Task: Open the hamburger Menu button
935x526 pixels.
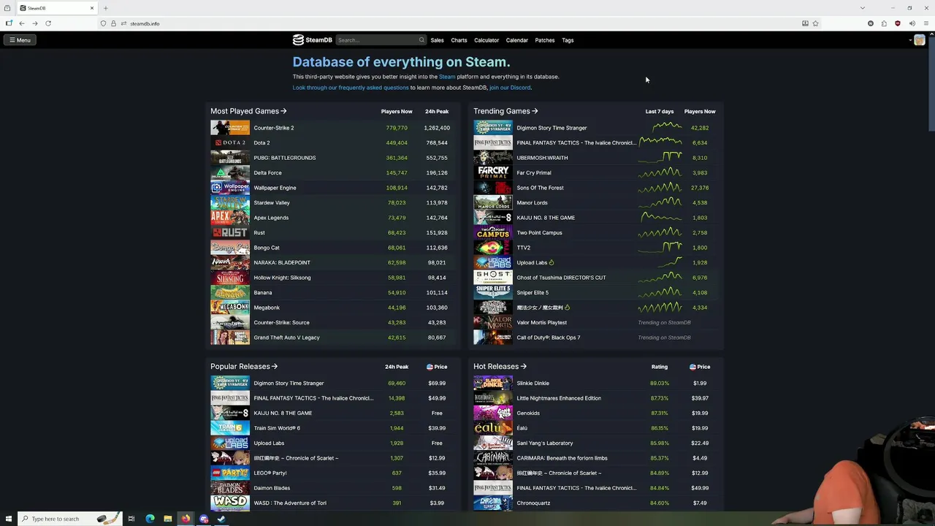Action: pyautogui.click(x=20, y=40)
